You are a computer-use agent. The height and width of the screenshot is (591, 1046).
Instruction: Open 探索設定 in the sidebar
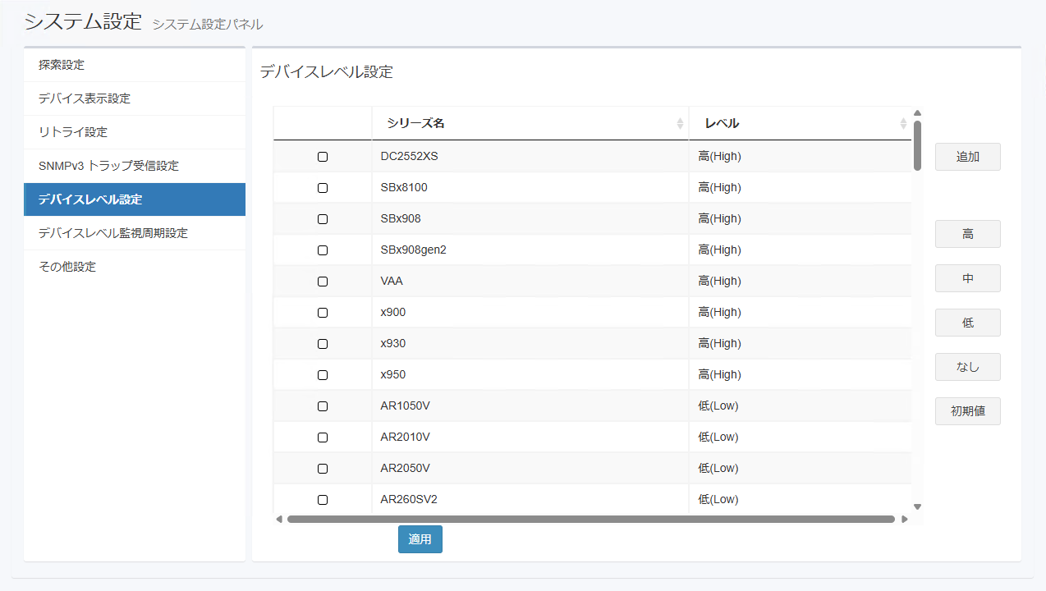pyautogui.click(x=62, y=65)
